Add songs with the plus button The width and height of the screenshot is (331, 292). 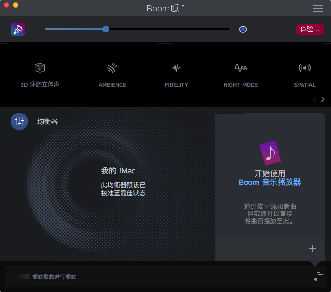point(312,249)
